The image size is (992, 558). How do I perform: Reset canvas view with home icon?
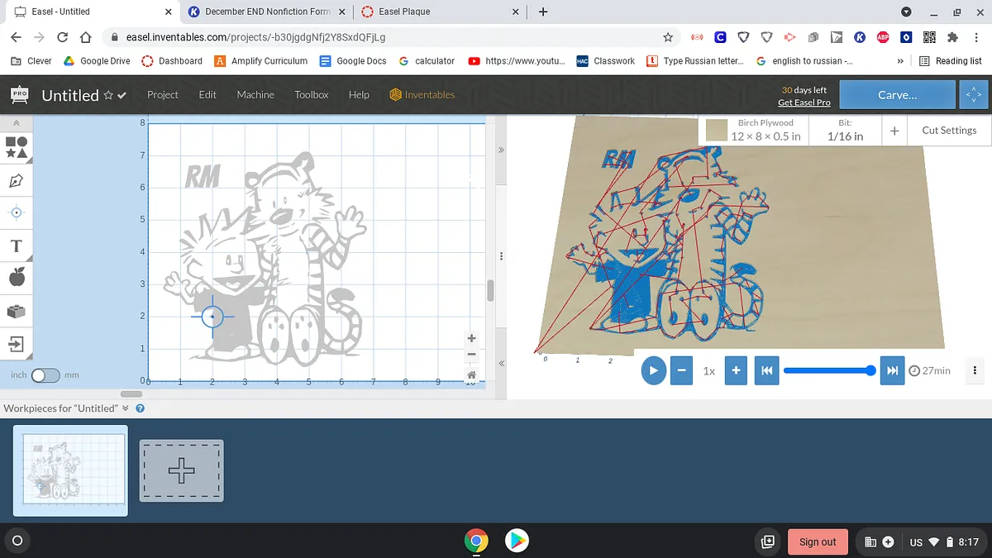[471, 374]
